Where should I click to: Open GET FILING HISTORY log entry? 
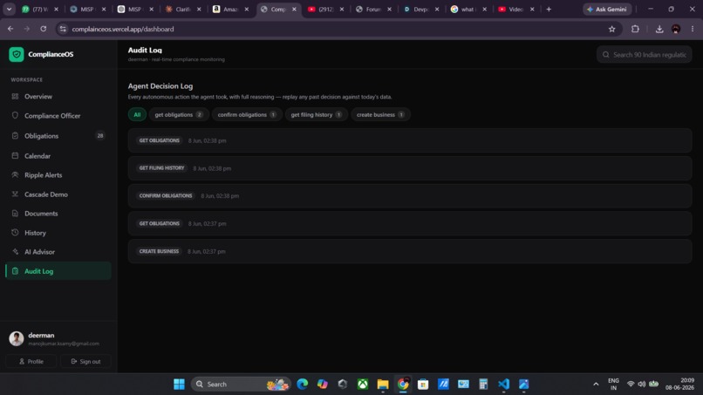(x=410, y=168)
